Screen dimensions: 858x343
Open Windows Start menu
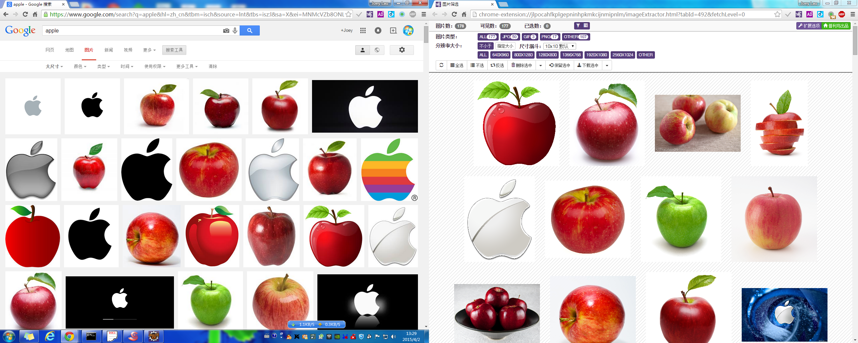click(x=9, y=336)
